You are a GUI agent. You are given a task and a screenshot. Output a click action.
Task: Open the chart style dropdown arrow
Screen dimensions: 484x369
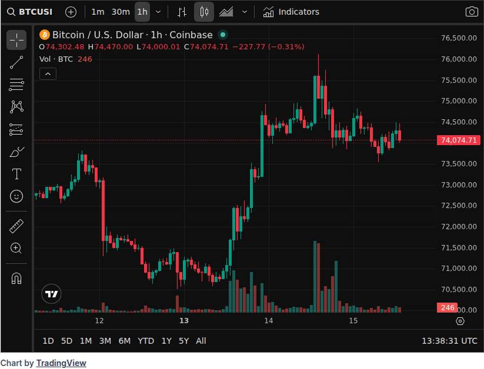pyautogui.click(x=244, y=12)
